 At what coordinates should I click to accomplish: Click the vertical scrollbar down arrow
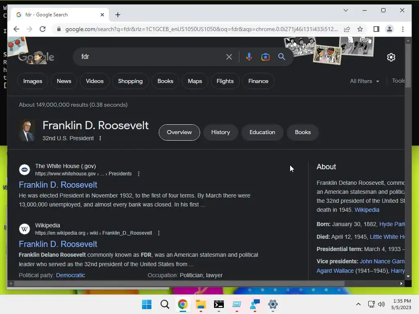408,276
